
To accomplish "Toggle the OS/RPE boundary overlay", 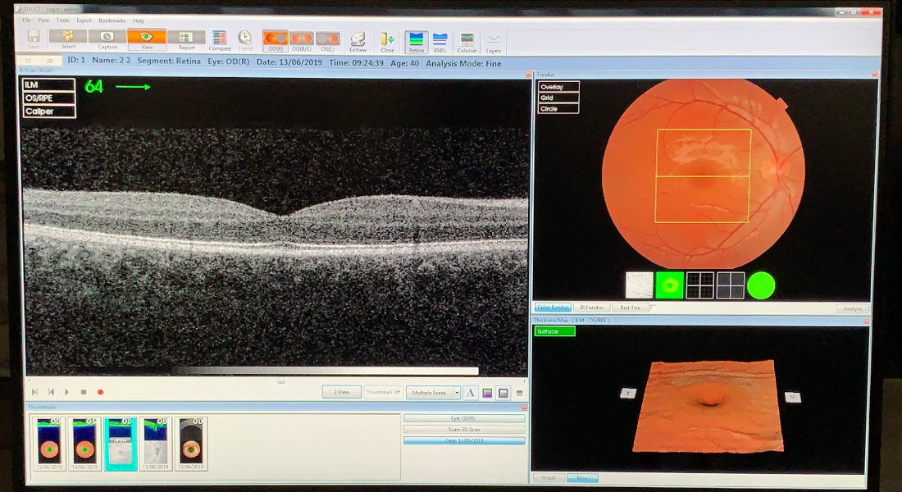I will (49, 98).
